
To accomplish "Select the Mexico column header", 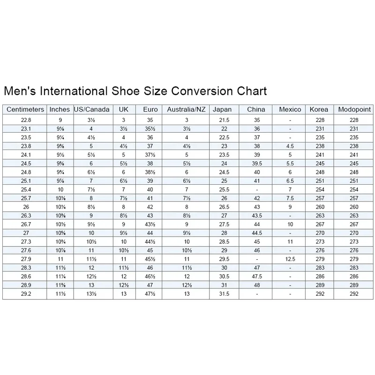I will click(x=290, y=110).
